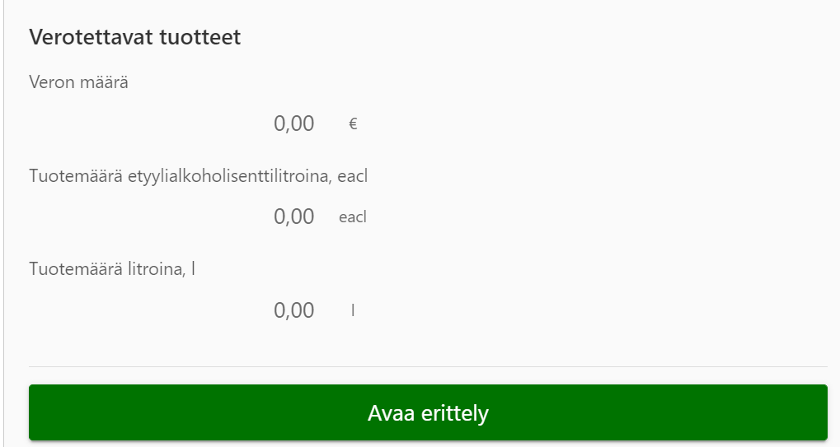Viewport: 840px width, 447px height.
Task: Click the euro currency symbol
Action: tap(353, 124)
